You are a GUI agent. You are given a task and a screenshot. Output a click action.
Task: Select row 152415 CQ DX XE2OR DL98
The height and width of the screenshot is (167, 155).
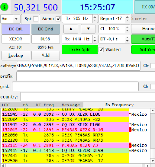(65, 150)
